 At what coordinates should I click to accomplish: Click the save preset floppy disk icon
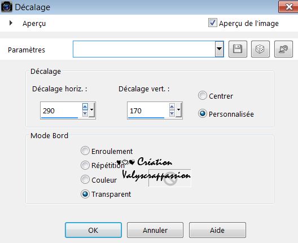point(238,49)
